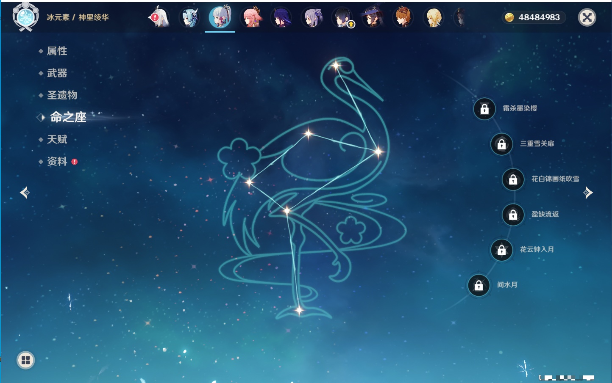Click the star at the crane's feet

(299, 311)
